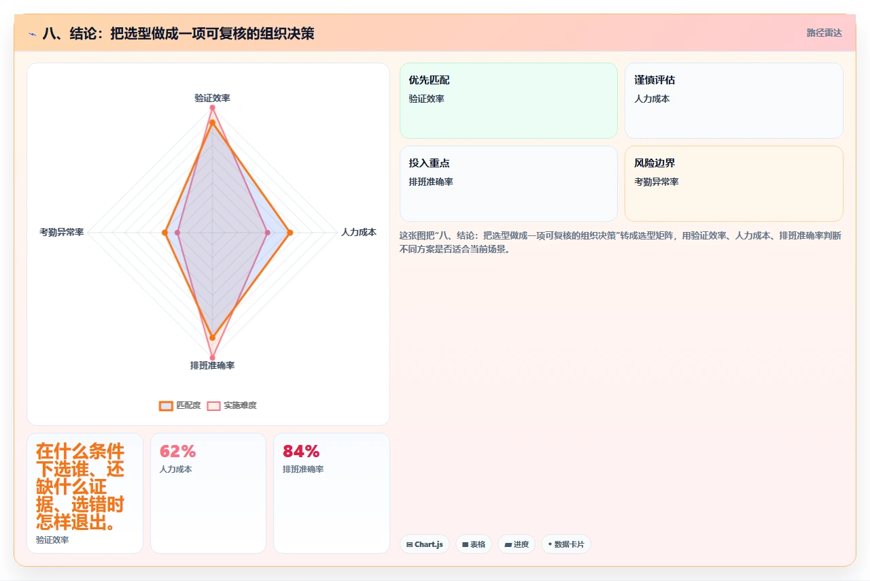This screenshot has width=870, height=581.
Task: Click the description paragraph starting 这张图把
Action: 621,242
